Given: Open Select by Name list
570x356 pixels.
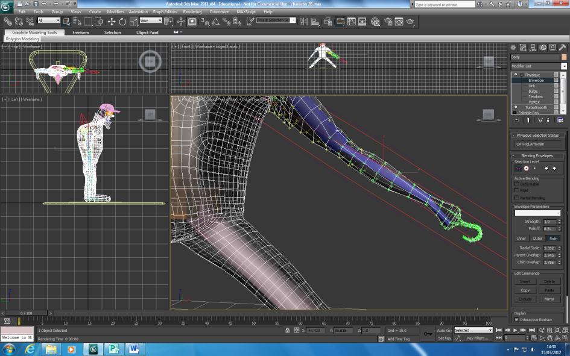Looking at the screenshot, I should coord(77,22).
